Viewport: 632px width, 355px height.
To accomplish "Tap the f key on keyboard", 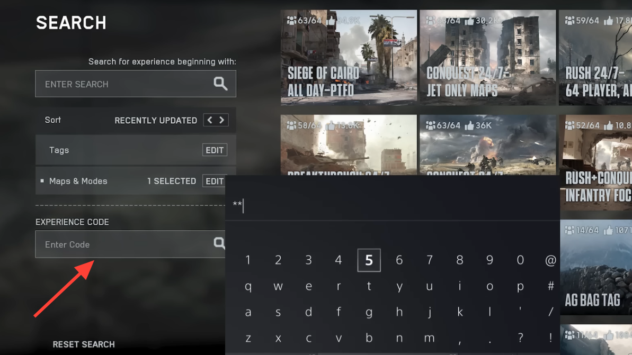I will point(339,312).
